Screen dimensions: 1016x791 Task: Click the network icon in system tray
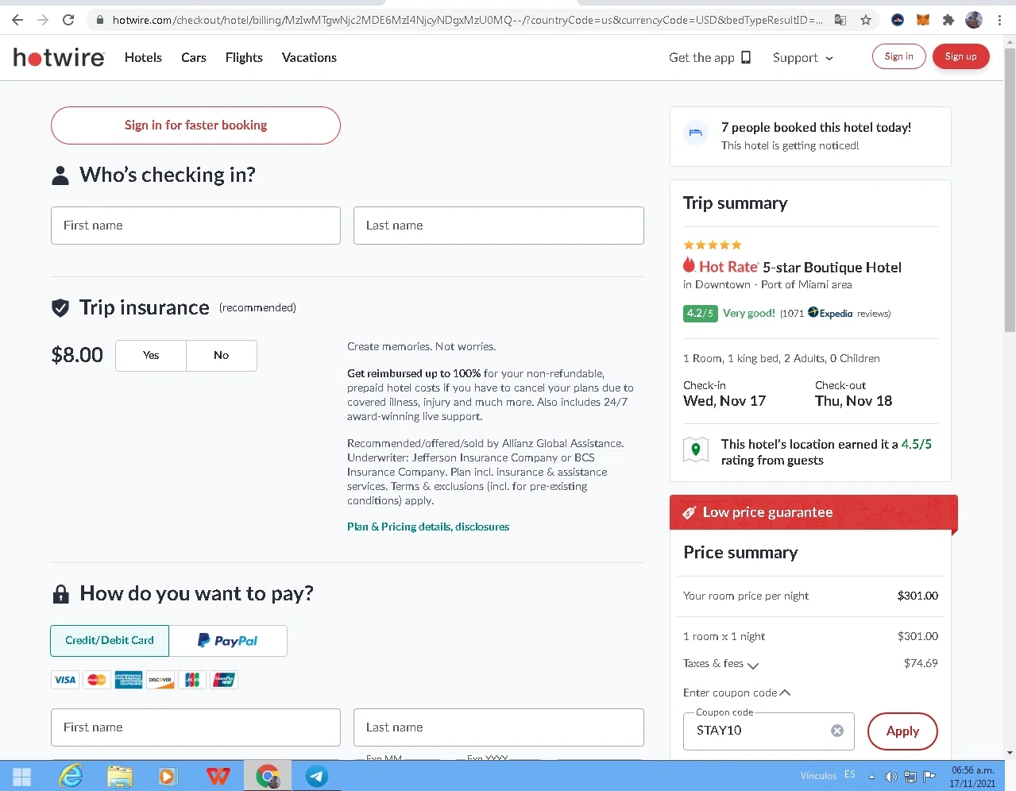tap(910, 777)
